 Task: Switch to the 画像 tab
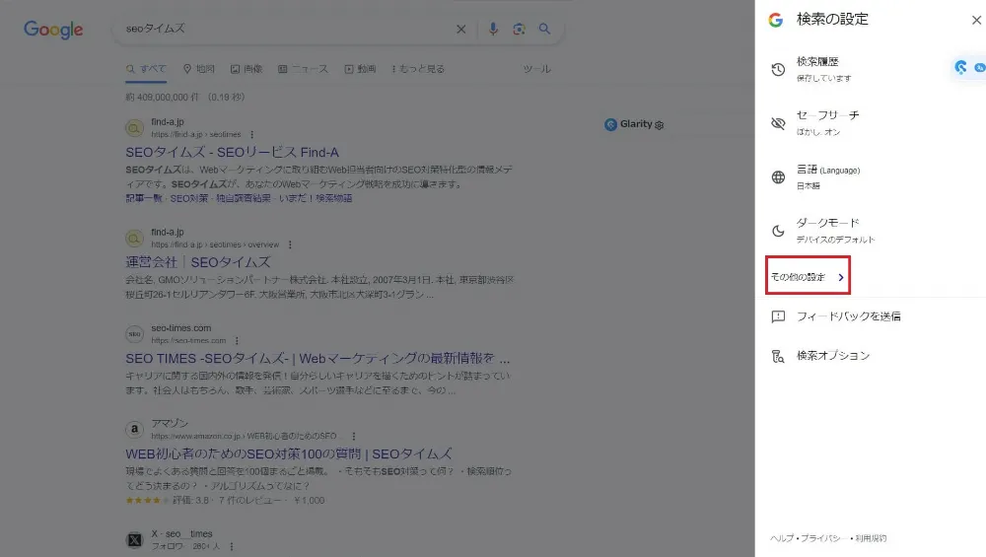[x=246, y=69]
